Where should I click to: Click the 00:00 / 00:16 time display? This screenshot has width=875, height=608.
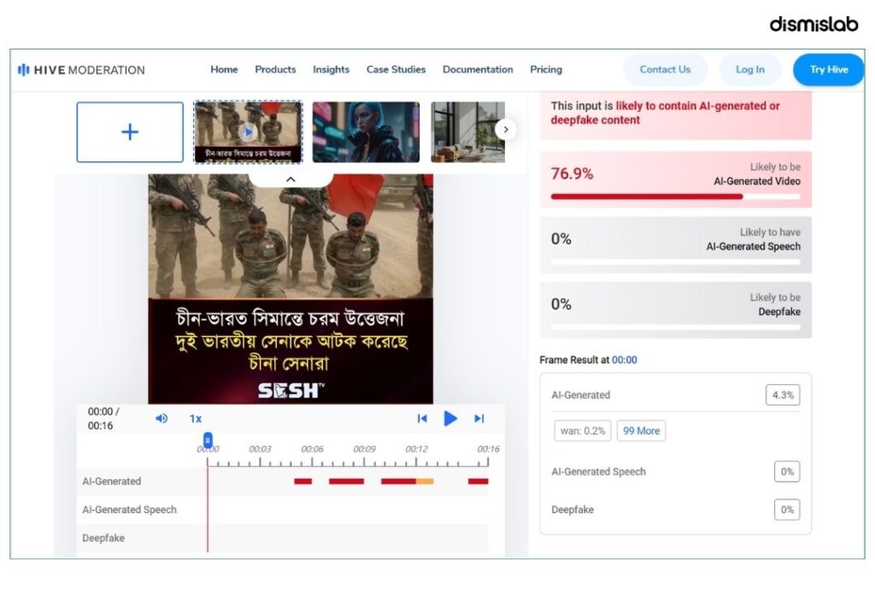click(103, 418)
